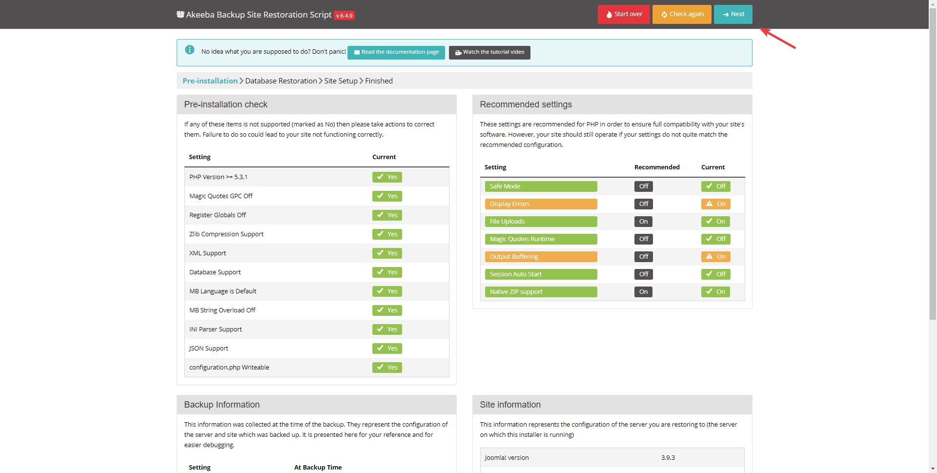Screen dimensions: 937x473
Task: Open Watch the tutorial video
Action: [489, 52]
